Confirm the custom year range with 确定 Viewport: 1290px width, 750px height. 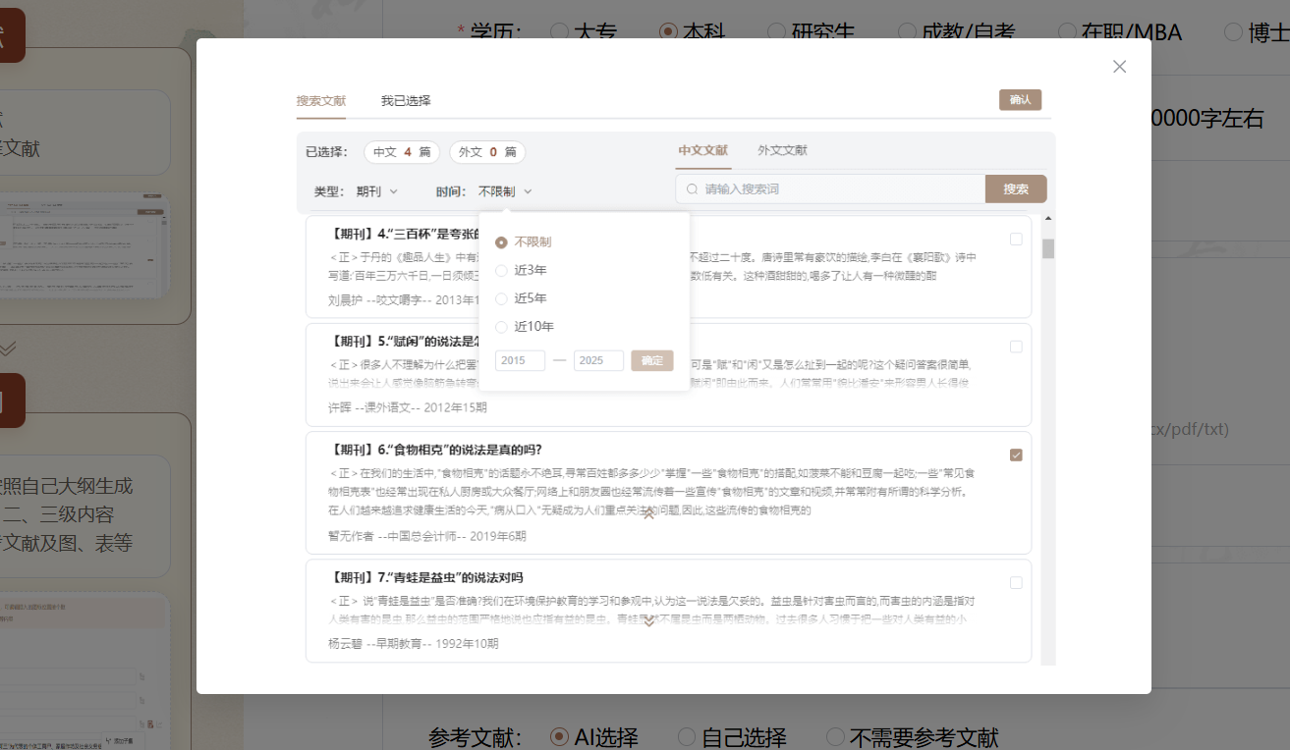click(x=652, y=360)
